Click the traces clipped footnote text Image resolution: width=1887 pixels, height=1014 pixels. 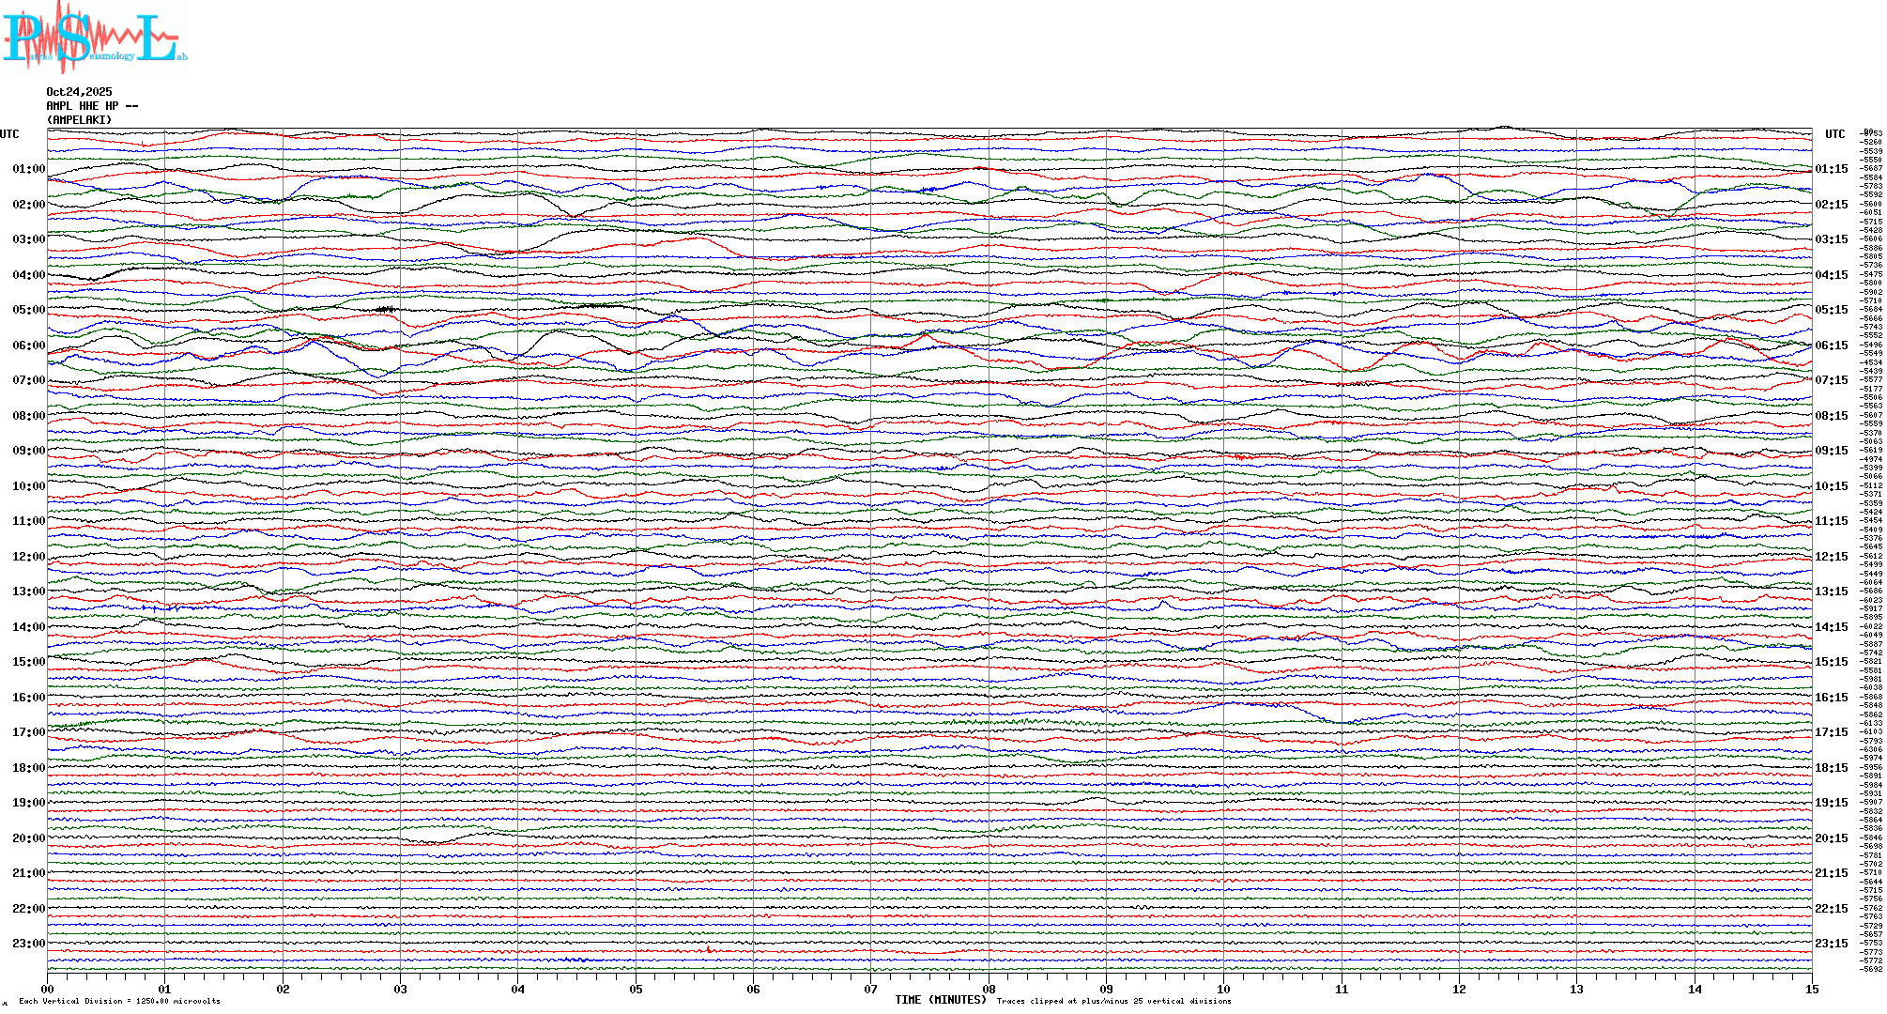coord(1113,1001)
